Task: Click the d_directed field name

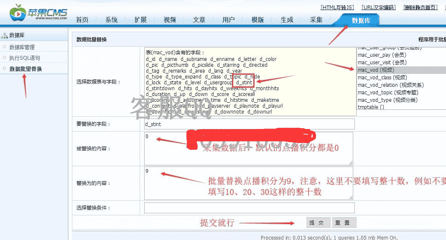Action: [255, 65]
